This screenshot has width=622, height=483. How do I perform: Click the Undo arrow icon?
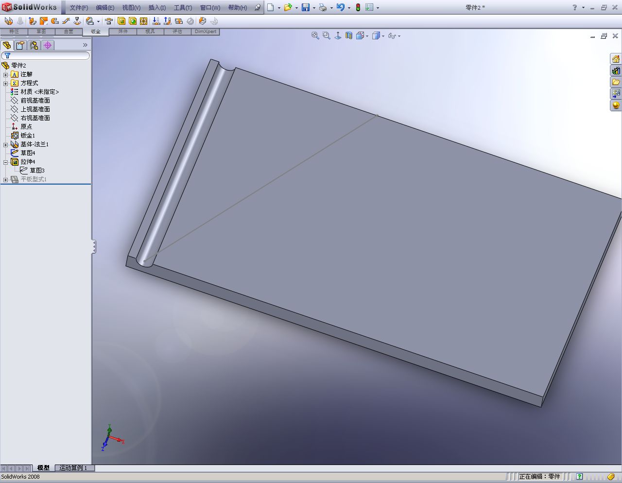coord(340,7)
